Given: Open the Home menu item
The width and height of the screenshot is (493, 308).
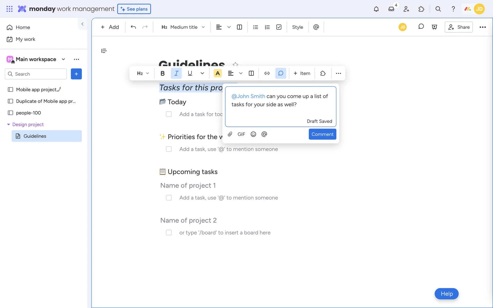Looking at the screenshot, I should [23, 27].
